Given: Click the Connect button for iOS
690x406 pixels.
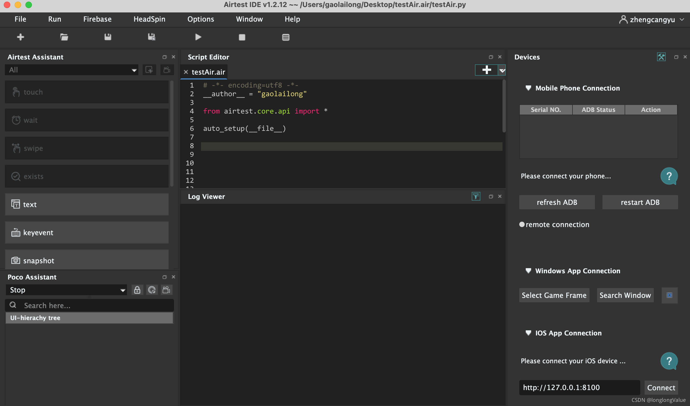Looking at the screenshot, I should [x=661, y=388].
